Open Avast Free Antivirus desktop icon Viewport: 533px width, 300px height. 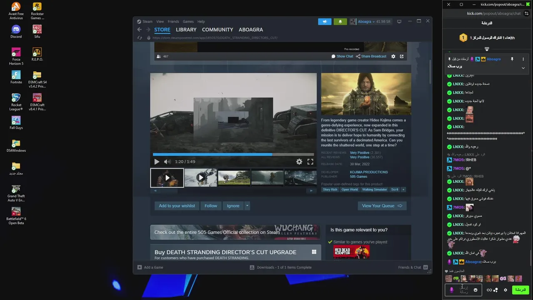coord(16,11)
